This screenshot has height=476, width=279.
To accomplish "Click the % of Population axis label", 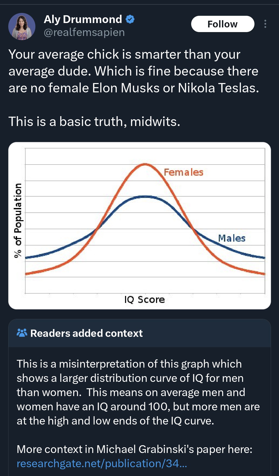I will pos(18,221).
